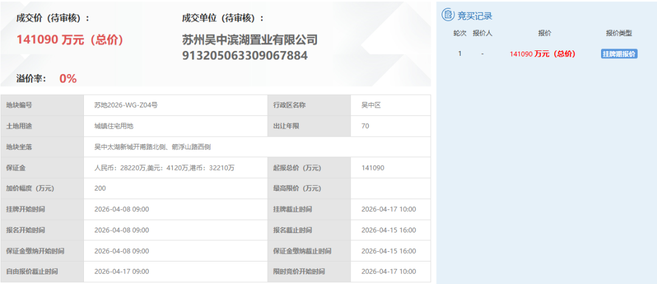This screenshot has width=657, height=284.
Task: Select the timed auction start time value
Action: click(x=388, y=271)
